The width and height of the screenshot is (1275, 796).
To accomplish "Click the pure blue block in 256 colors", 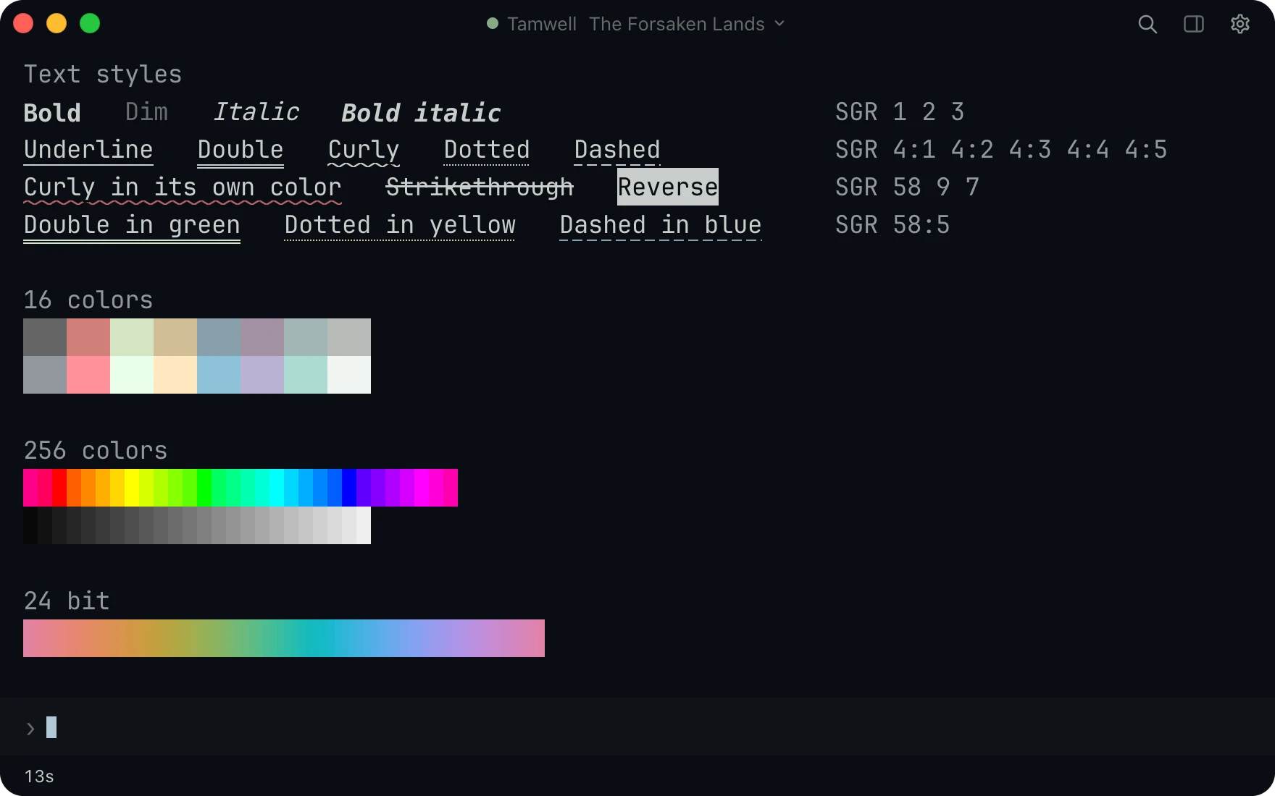I will (349, 488).
